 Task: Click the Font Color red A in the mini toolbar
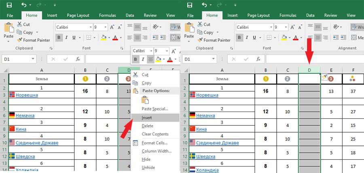pyautogui.click(x=170, y=59)
